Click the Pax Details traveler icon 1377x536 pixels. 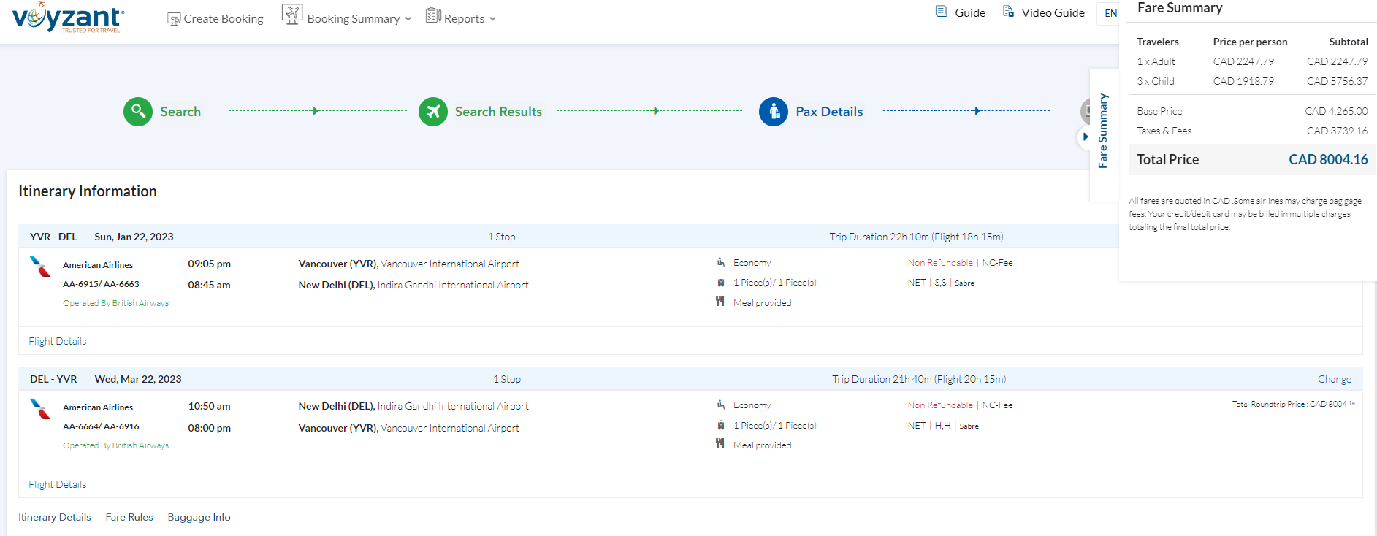pyautogui.click(x=773, y=112)
